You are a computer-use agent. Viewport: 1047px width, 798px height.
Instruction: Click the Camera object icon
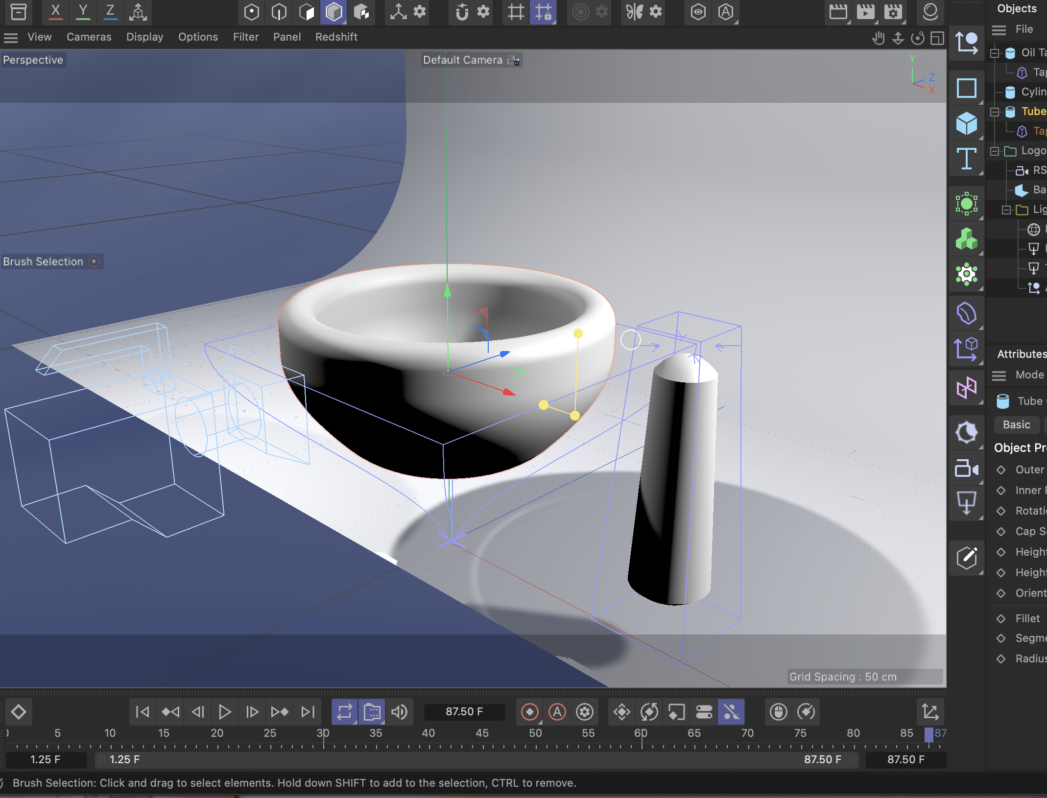coord(966,469)
